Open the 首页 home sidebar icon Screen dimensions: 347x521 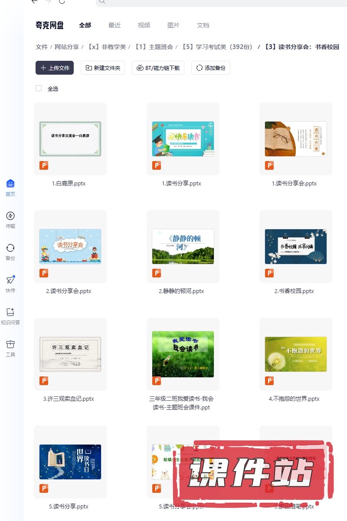[10, 184]
